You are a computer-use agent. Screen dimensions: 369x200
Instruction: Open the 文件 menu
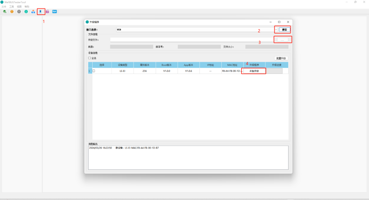pos(4,6)
